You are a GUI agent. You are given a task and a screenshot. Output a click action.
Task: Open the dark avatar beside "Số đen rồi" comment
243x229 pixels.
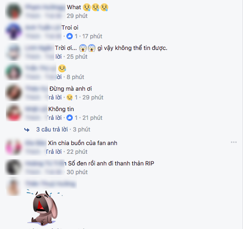14,167
